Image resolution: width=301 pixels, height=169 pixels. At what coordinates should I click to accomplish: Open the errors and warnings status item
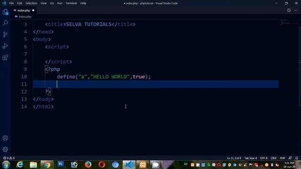(9, 158)
